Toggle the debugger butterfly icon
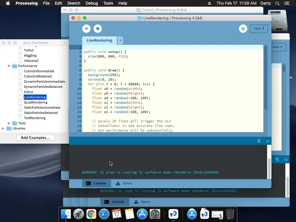Screen dimensions: 296x222 [243, 29]
